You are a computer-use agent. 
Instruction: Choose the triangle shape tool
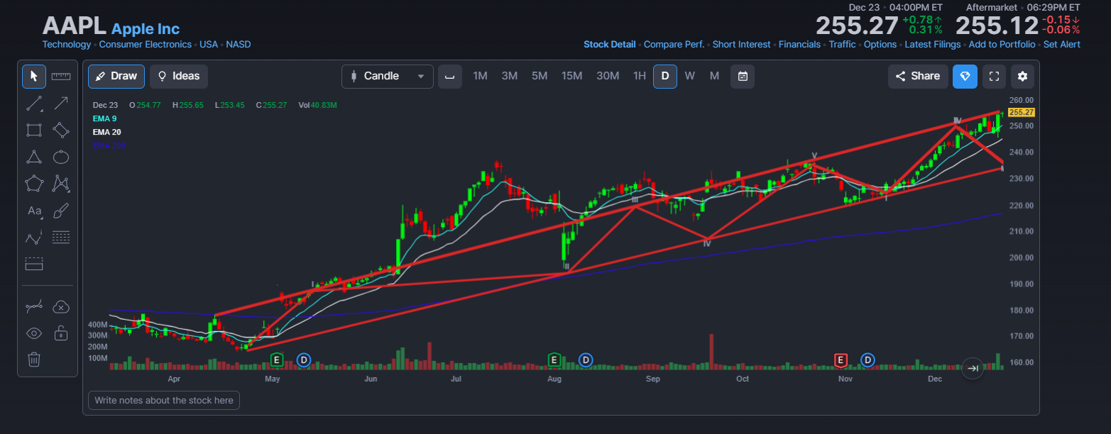click(x=34, y=157)
